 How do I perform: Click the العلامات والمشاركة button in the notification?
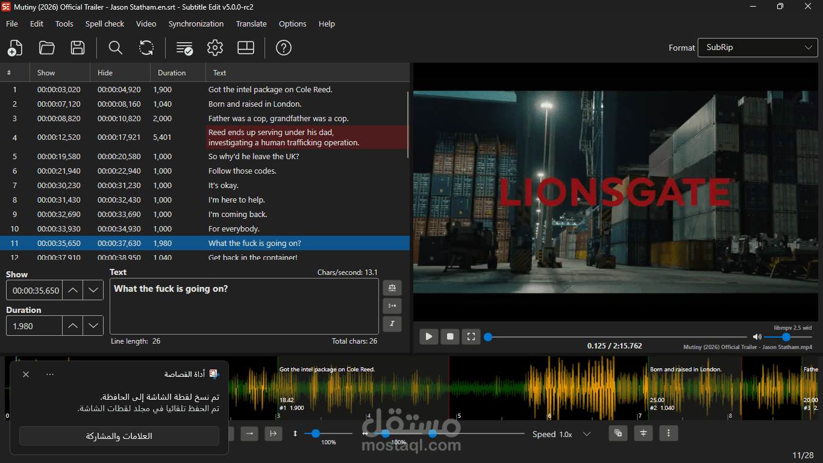pos(119,436)
